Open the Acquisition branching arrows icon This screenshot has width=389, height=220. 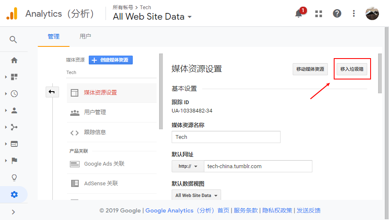[14, 127]
